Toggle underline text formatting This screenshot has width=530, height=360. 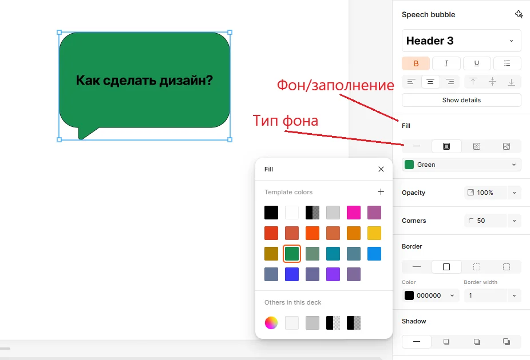[x=477, y=63]
